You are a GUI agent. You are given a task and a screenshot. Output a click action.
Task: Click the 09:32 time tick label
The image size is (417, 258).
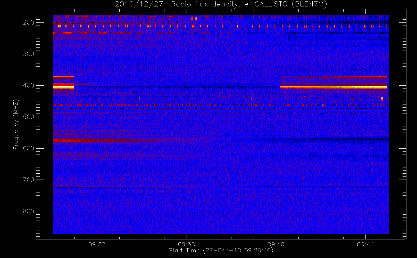(97, 244)
